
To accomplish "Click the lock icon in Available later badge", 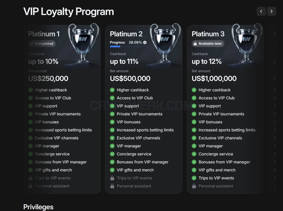I will pyautogui.click(x=195, y=44).
